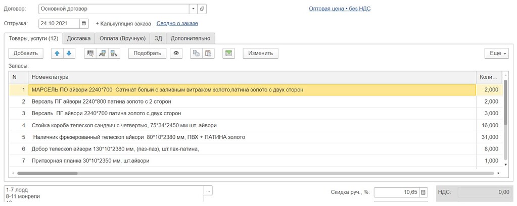This screenshot has height=206, width=517.
Task: Expand the Договор dropdown list
Action: pos(193,9)
